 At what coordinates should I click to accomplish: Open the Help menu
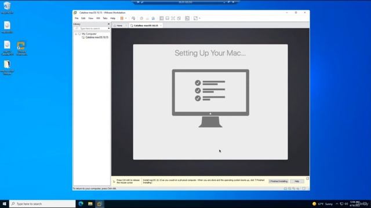112,18
